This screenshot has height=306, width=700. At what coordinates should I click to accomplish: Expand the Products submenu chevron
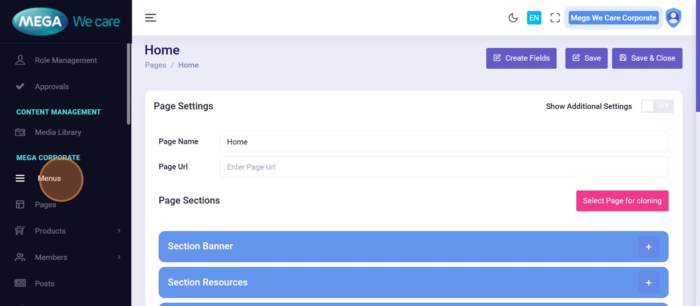point(119,231)
